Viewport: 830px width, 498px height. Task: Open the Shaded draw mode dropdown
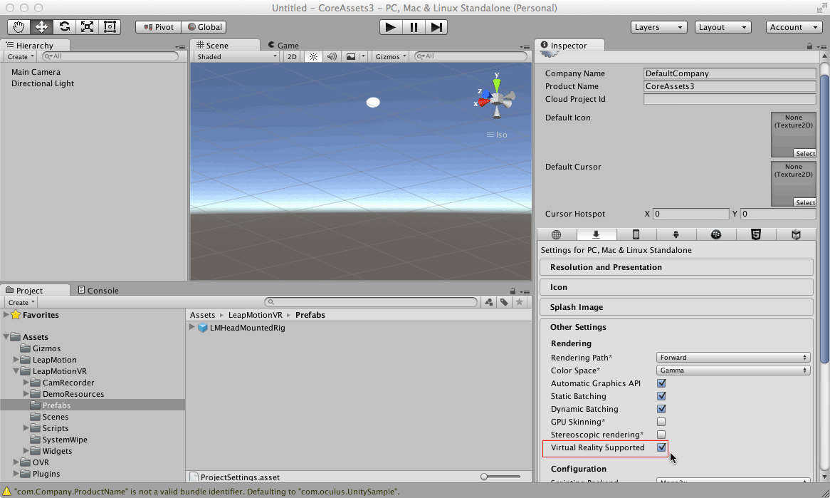(236, 57)
